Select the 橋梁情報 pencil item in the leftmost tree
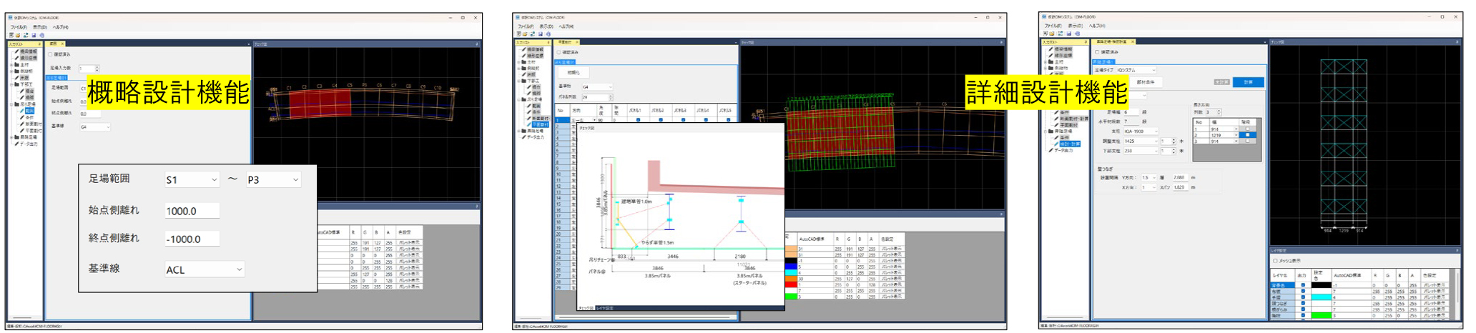The height and width of the screenshot is (333, 1476). coord(27,51)
